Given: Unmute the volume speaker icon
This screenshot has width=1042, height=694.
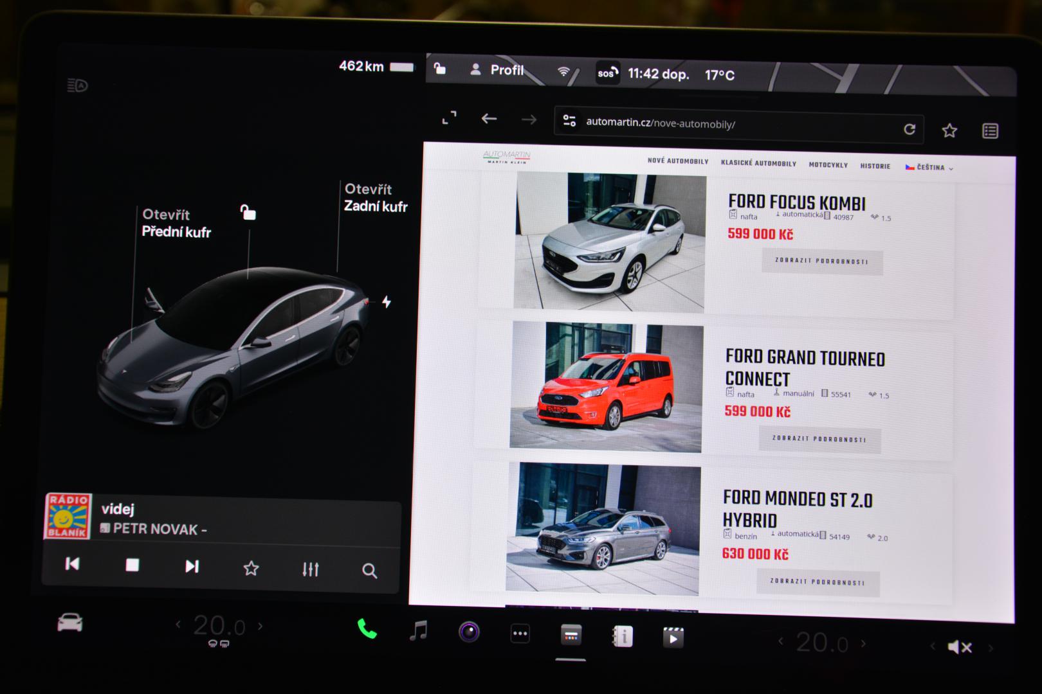Looking at the screenshot, I should (x=959, y=646).
